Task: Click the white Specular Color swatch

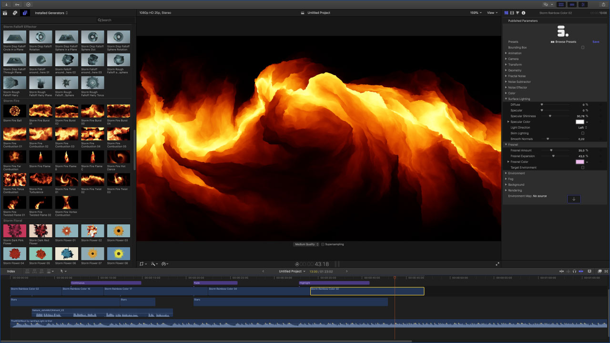Action: (x=580, y=122)
